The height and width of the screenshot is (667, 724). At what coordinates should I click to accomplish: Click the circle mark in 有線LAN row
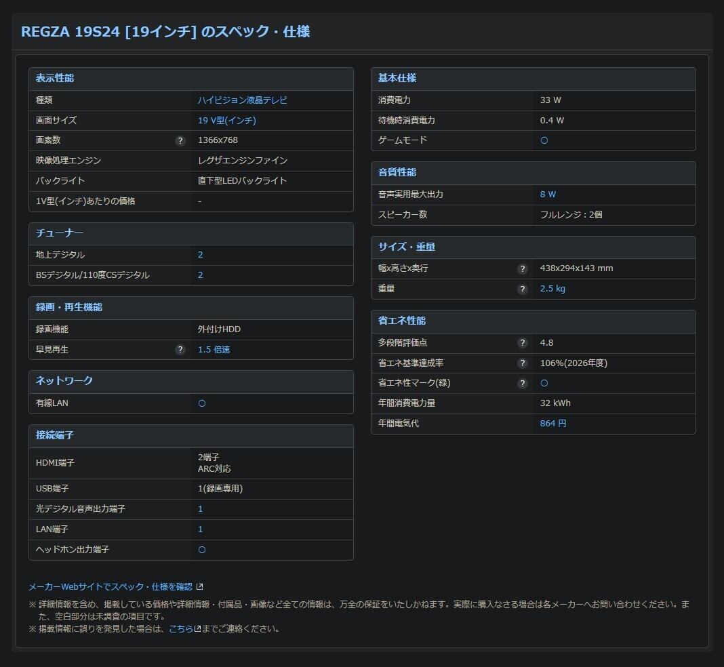click(202, 403)
